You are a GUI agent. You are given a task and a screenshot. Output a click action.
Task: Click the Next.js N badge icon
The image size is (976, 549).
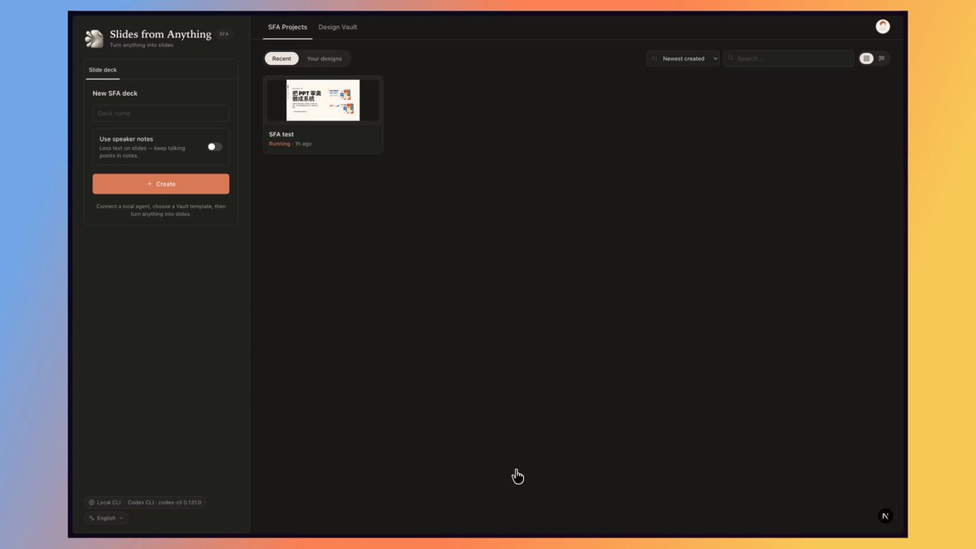[886, 516]
